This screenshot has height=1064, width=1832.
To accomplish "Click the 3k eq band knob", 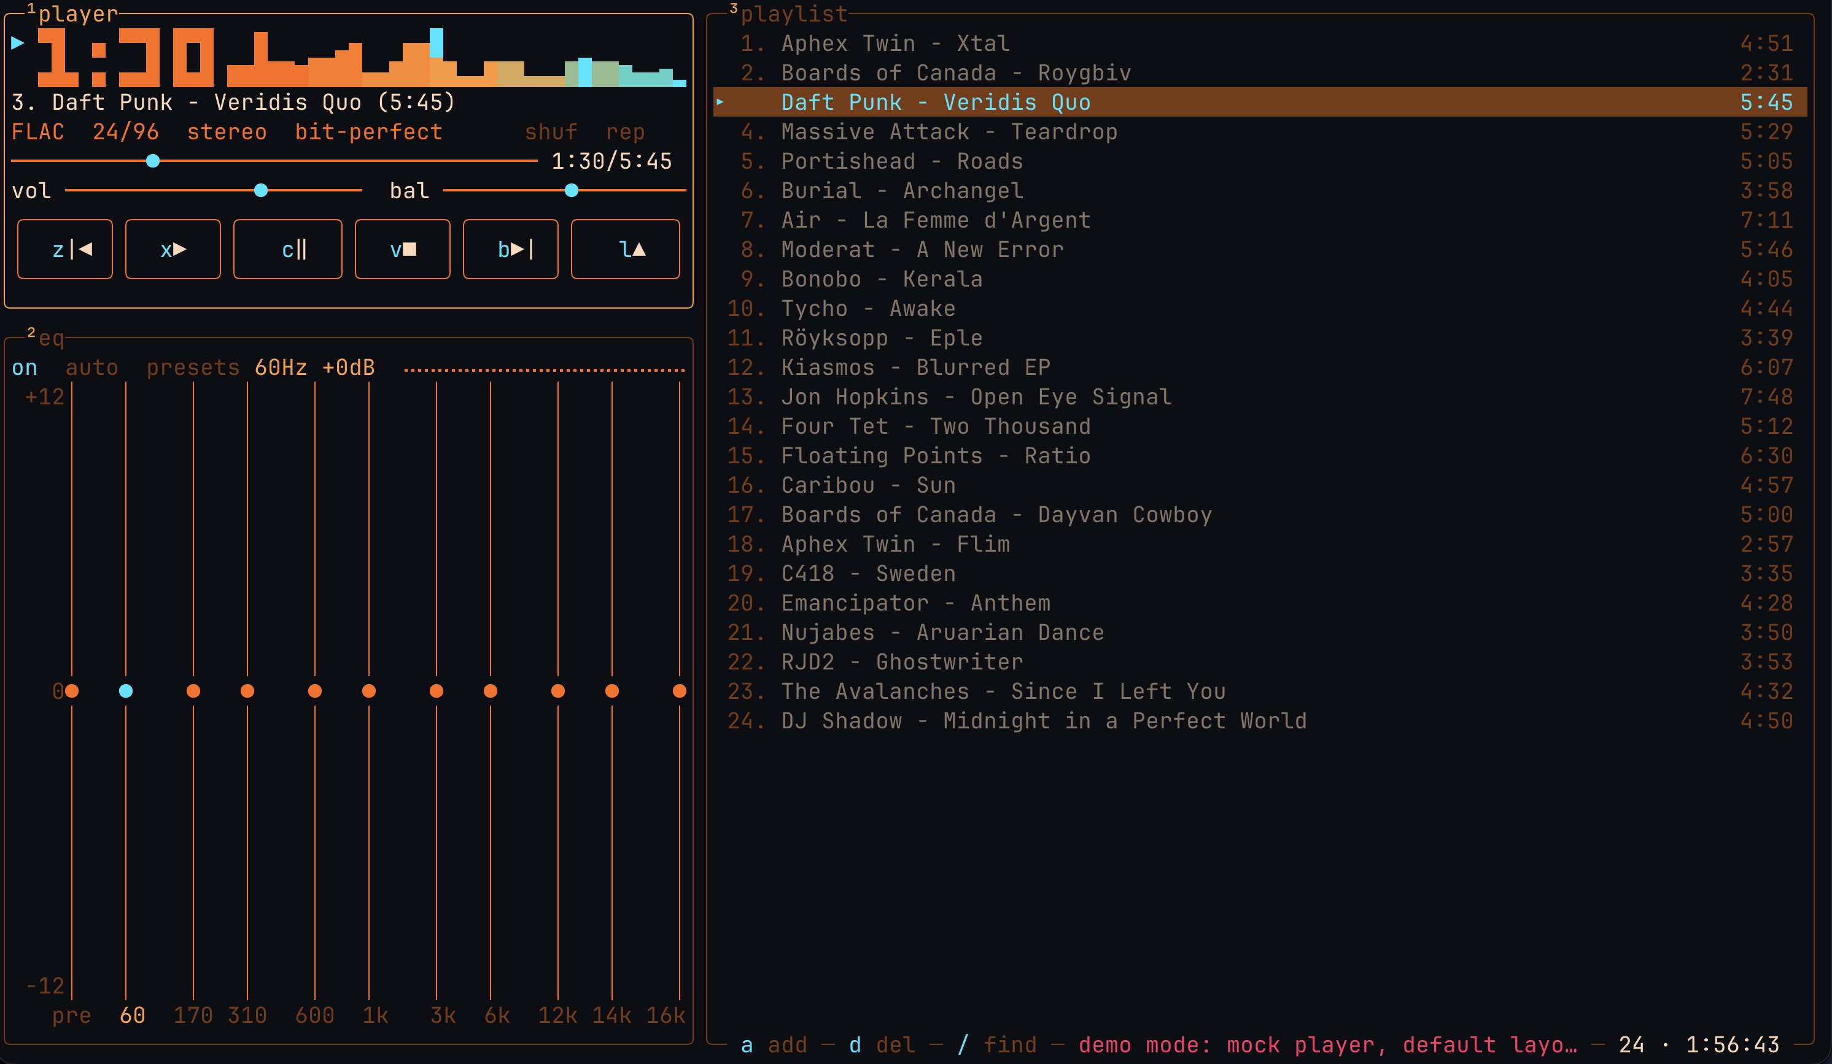I will point(436,690).
